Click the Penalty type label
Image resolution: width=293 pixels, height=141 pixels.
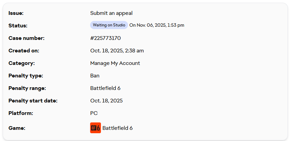coord(26,76)
